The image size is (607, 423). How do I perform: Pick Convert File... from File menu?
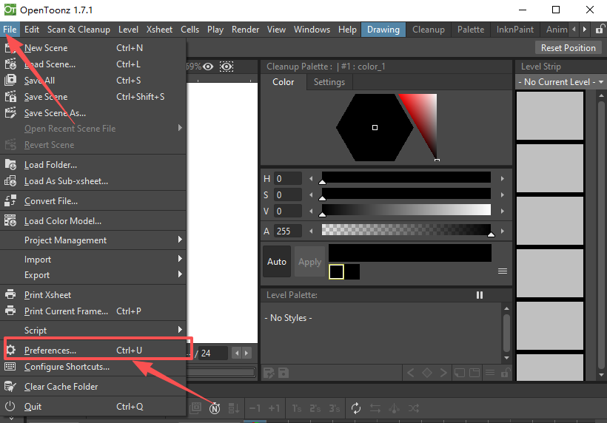click(x=93, y=201)
